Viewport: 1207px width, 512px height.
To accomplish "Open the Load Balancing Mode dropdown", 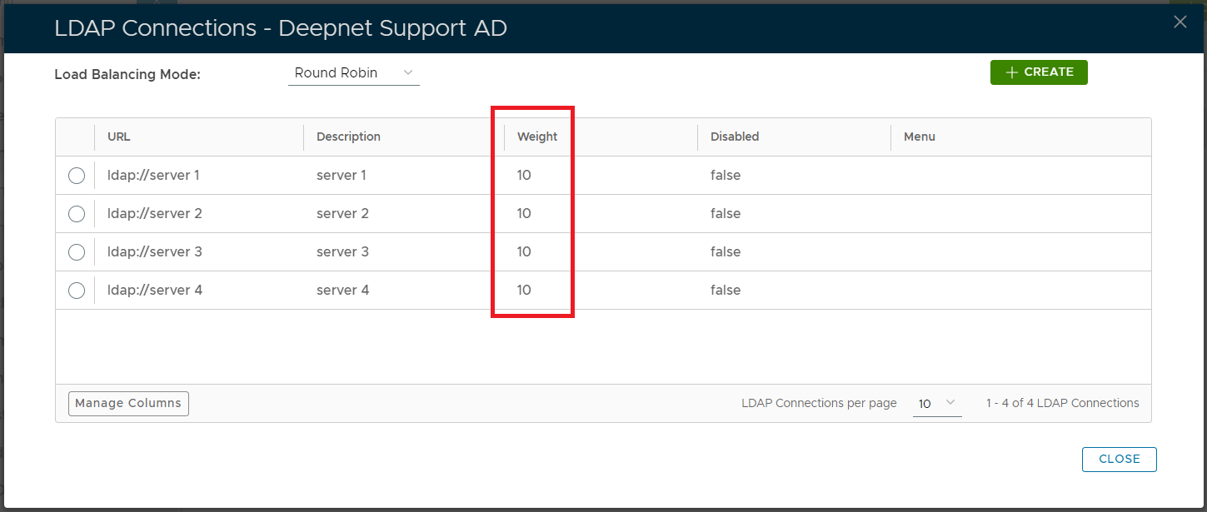I will pos(354,73).
